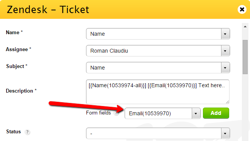Select the Roman Claudiu text in Assignee

109,51
